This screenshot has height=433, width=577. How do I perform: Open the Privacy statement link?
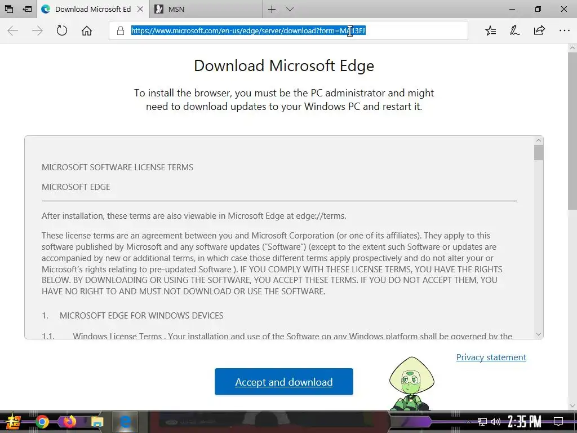(x=491, y=357)
